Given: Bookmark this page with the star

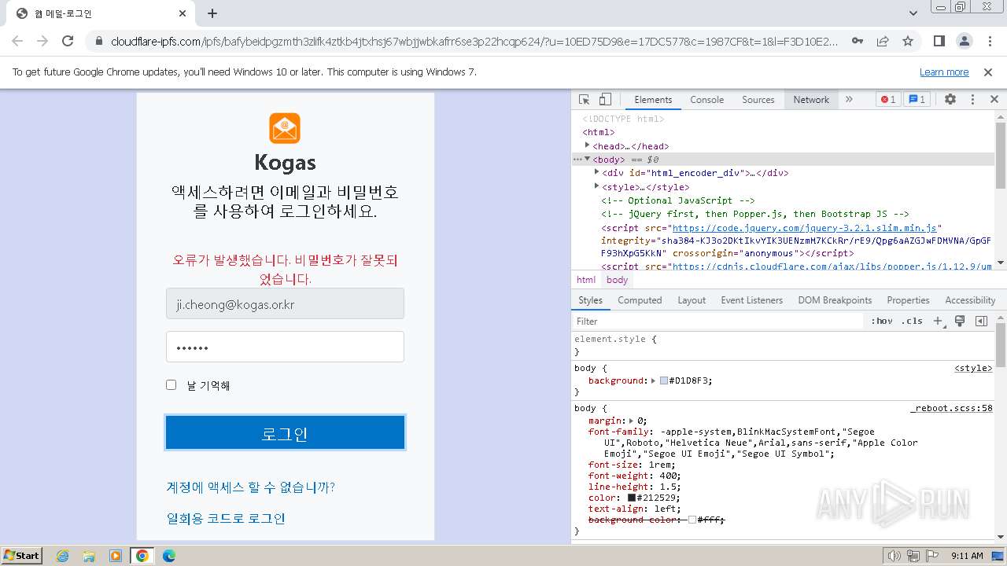Looking at the screenshot, I should pos(908,41).
